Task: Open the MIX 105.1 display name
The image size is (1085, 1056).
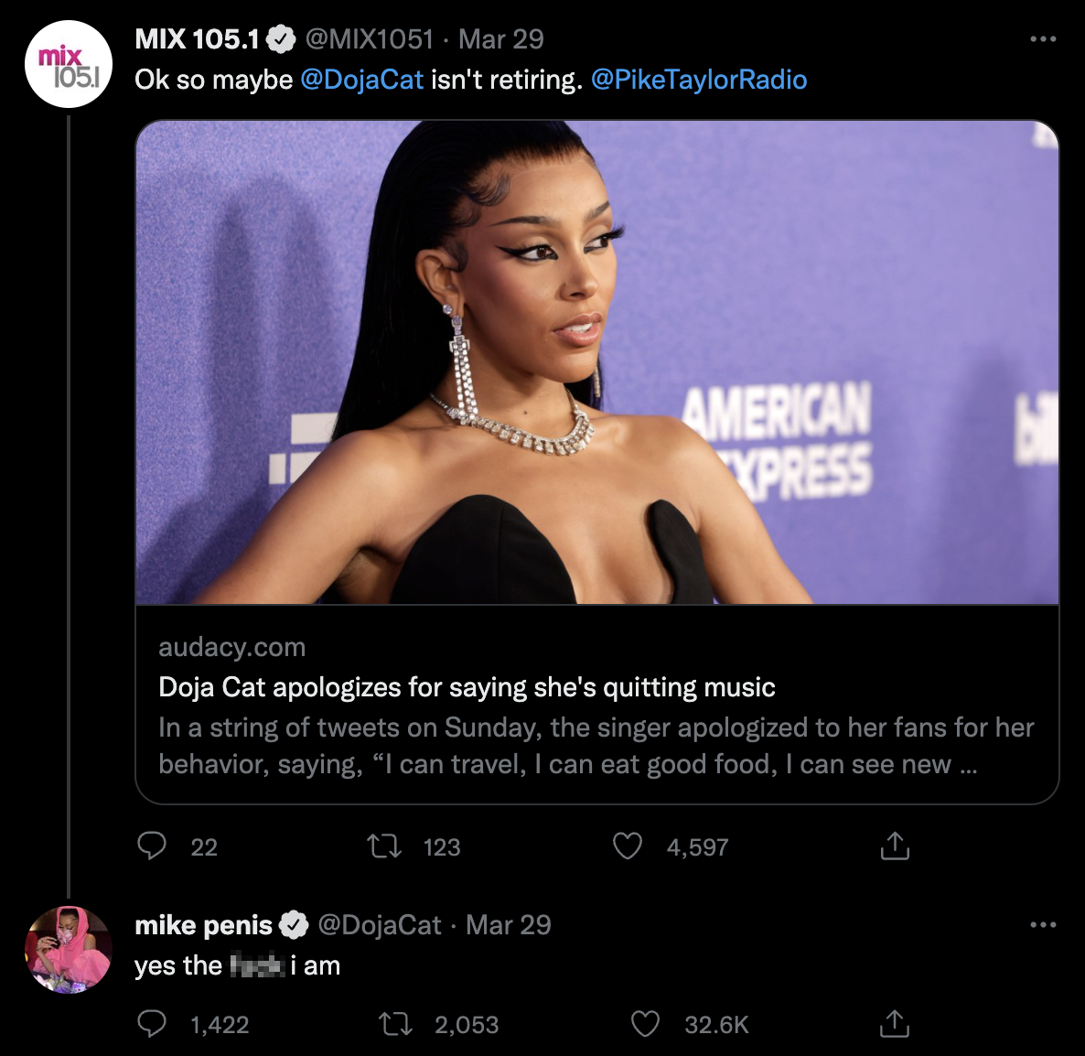Action: click(x=197, y=39)
